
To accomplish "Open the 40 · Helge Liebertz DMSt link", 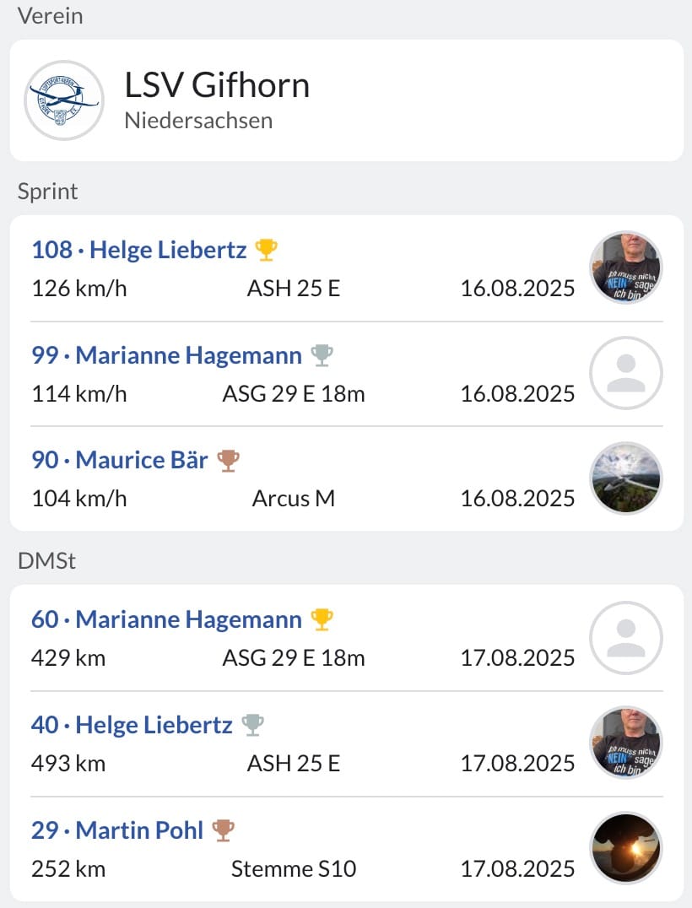I will pos(132,724).
